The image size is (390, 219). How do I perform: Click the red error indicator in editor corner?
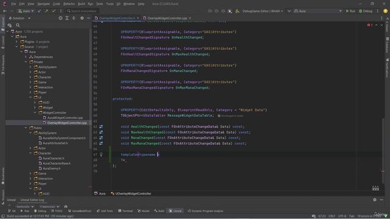tap(370, 25)
